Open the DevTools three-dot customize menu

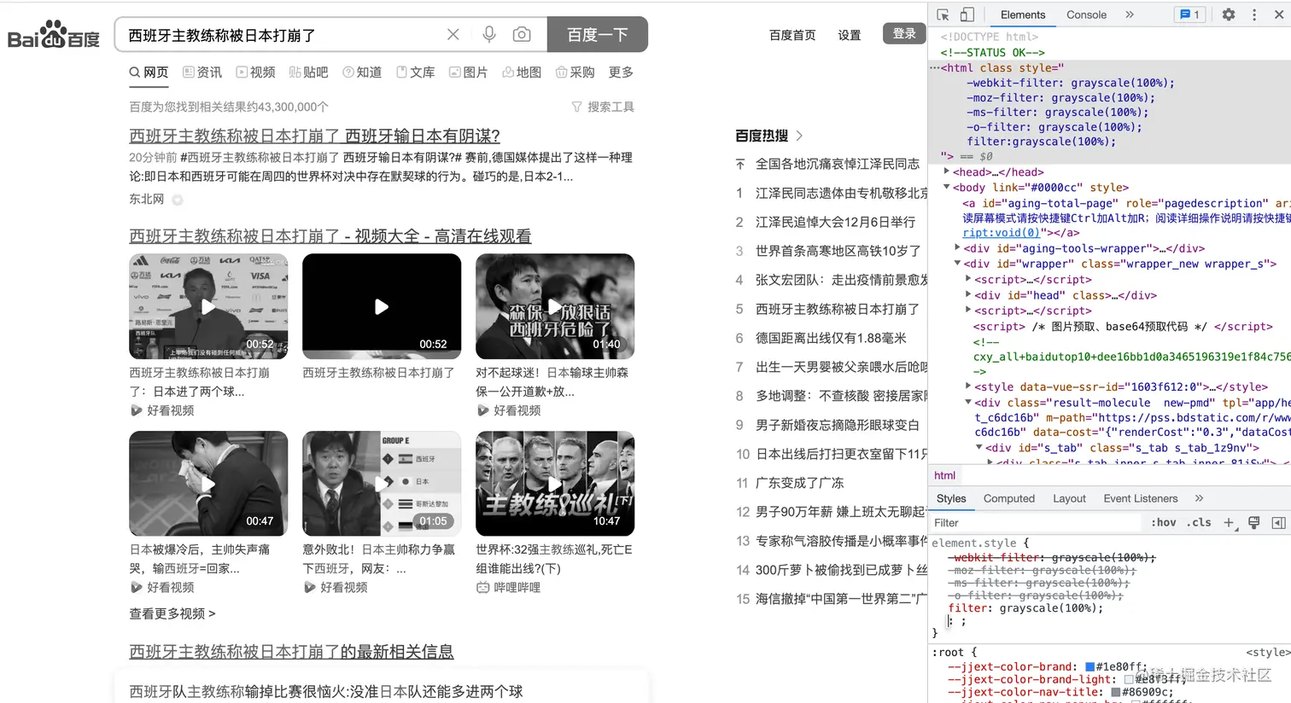1254,15
